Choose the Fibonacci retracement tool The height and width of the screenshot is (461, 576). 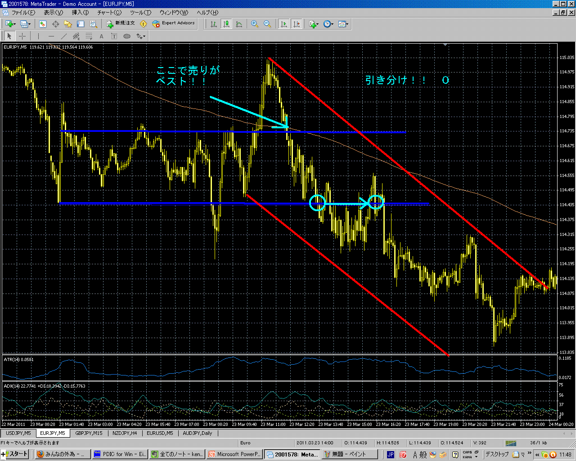click(x=89, y=36)
